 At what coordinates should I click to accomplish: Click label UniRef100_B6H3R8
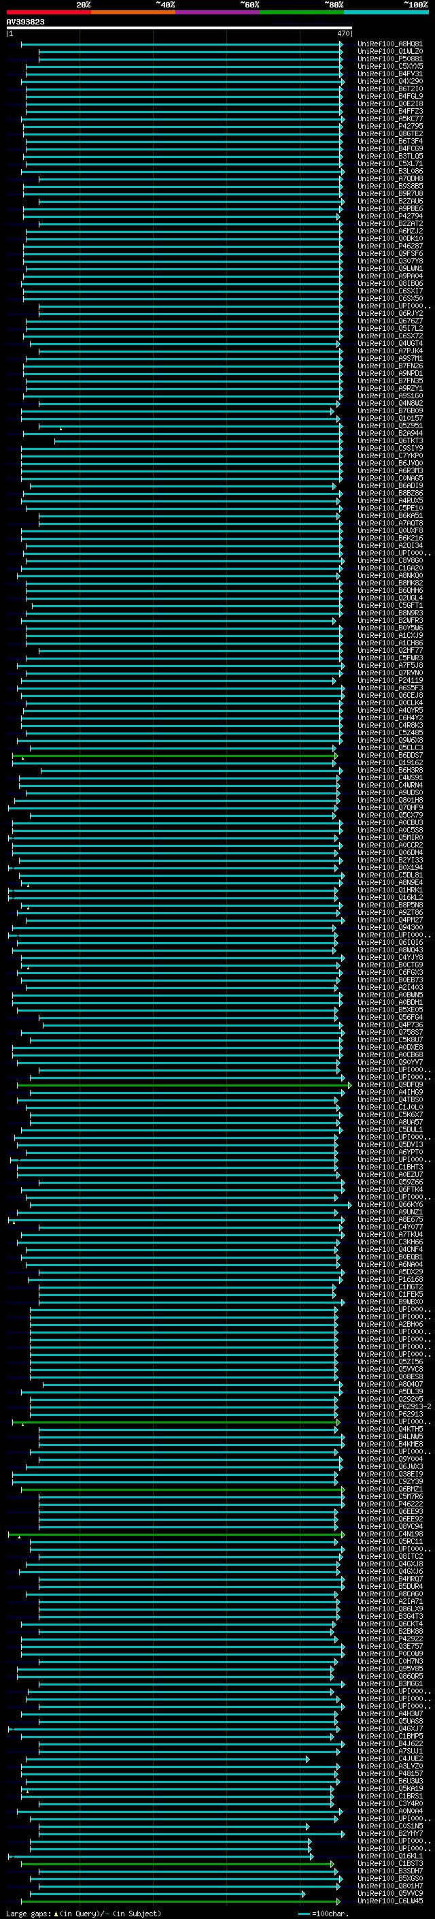(389, 771)
